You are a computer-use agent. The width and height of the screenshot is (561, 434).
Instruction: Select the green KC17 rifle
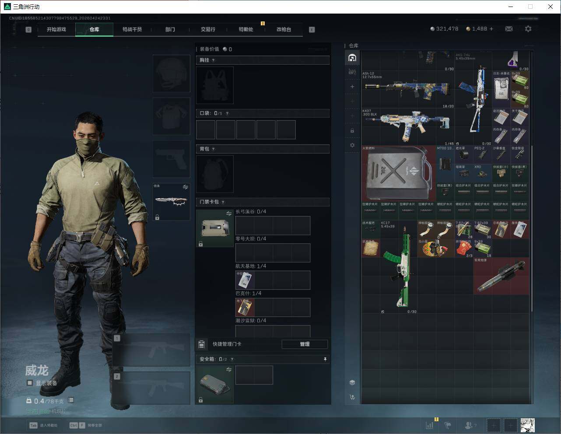(399, 267)
